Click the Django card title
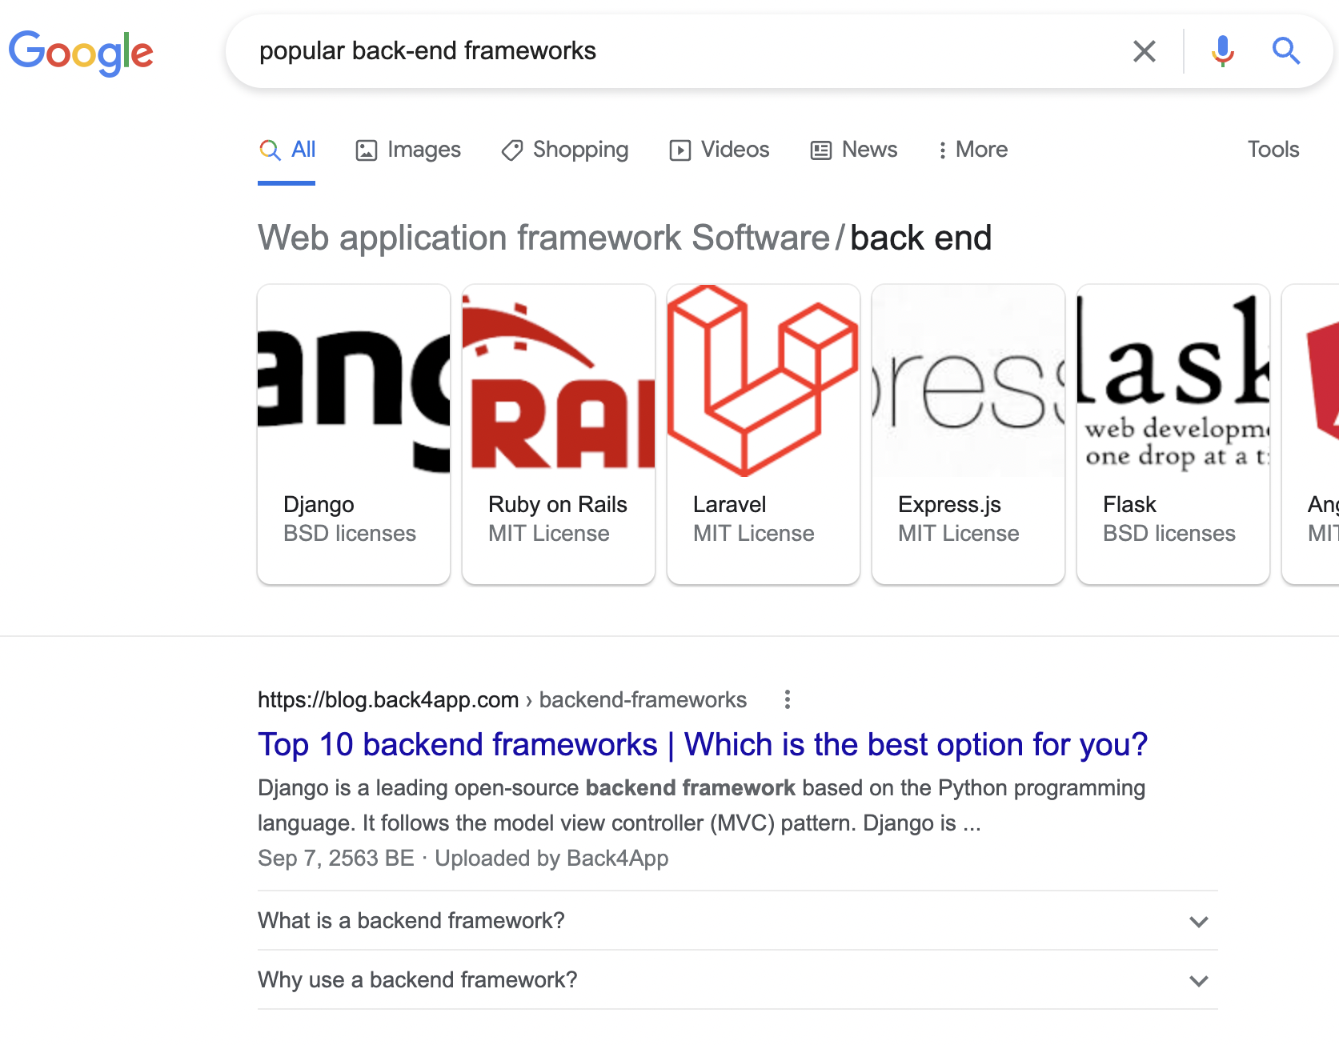 [319, 505]
